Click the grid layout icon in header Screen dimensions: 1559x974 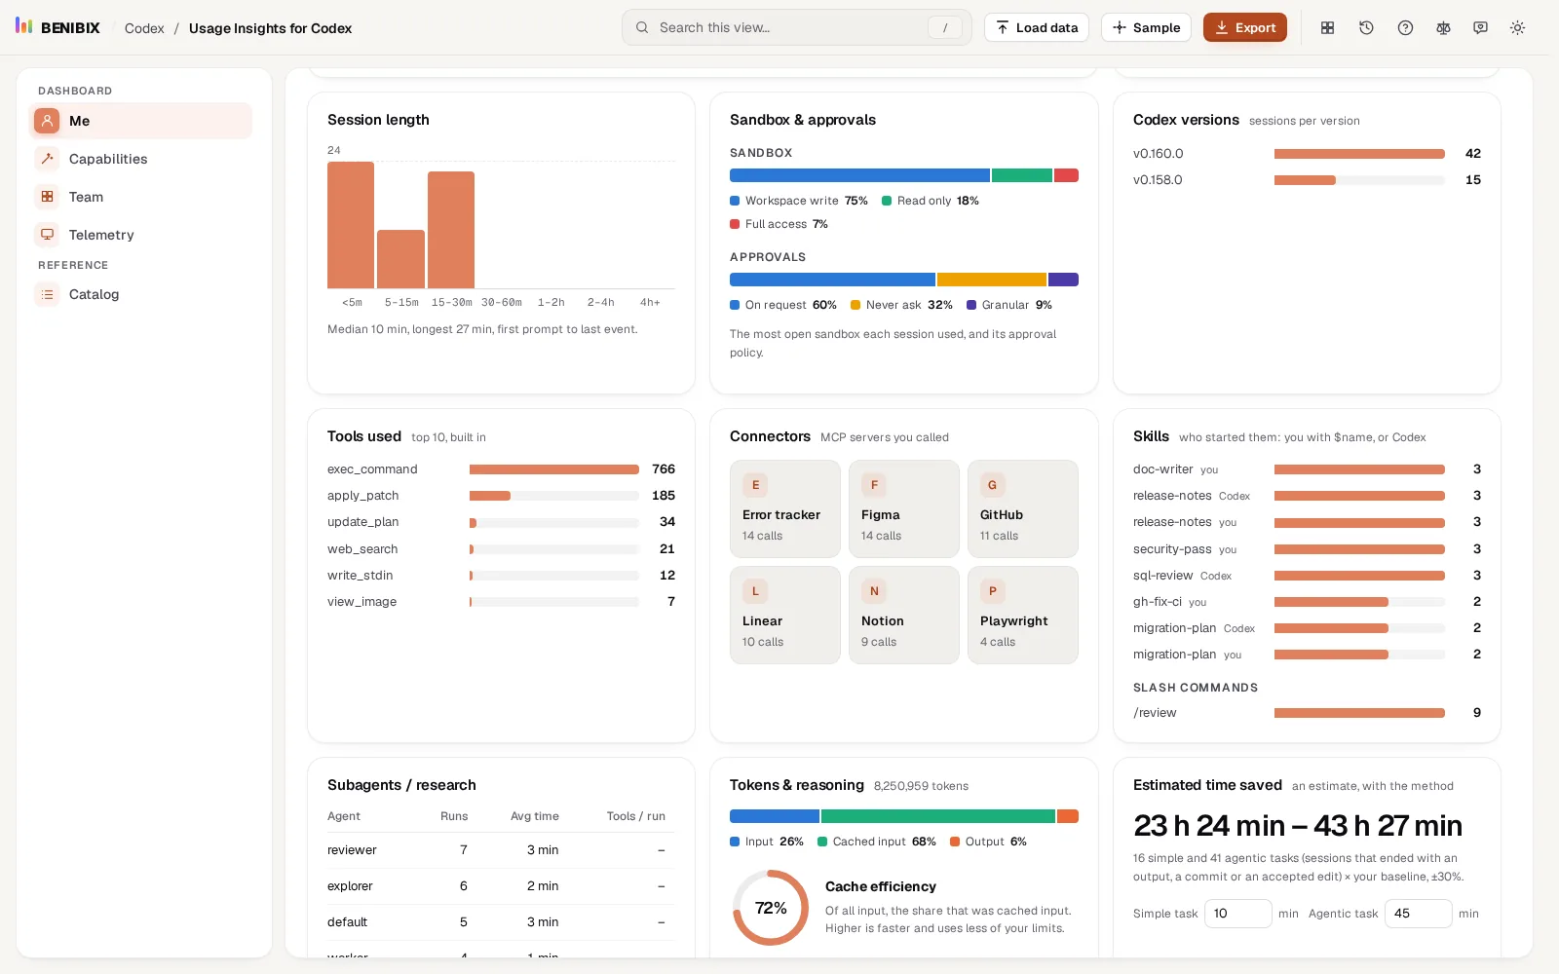pyautogui.click(x=1327, y=28)
